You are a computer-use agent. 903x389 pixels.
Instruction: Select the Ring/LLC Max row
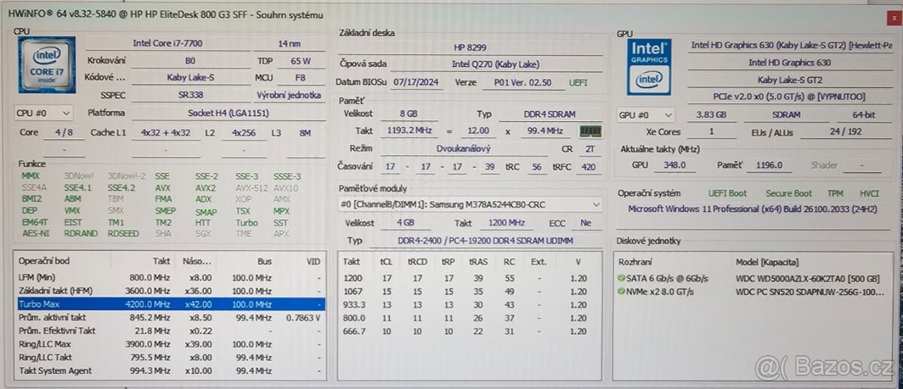(x=171, y=344)
